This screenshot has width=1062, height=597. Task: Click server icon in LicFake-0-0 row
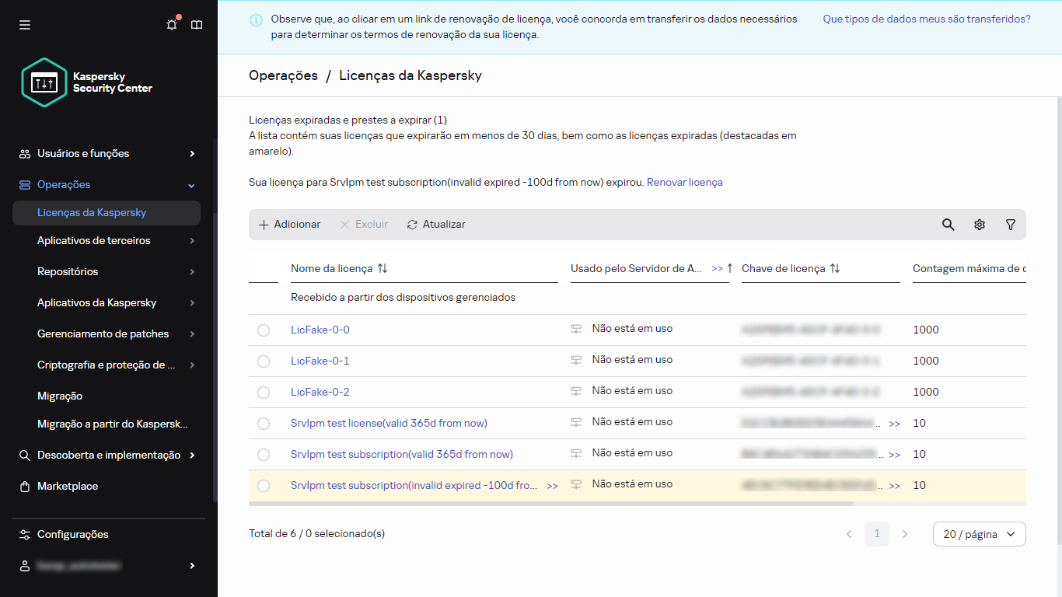point(576,329)
